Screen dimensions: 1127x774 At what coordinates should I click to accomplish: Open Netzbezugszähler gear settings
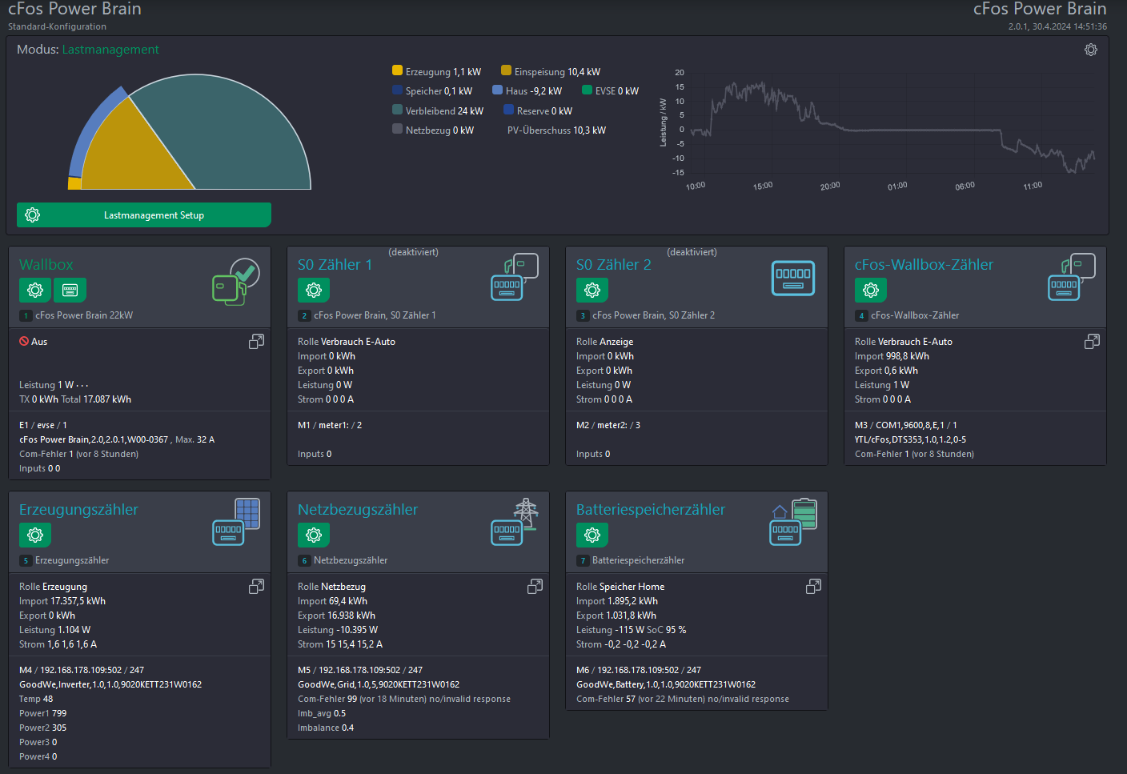tap(314, 535)
